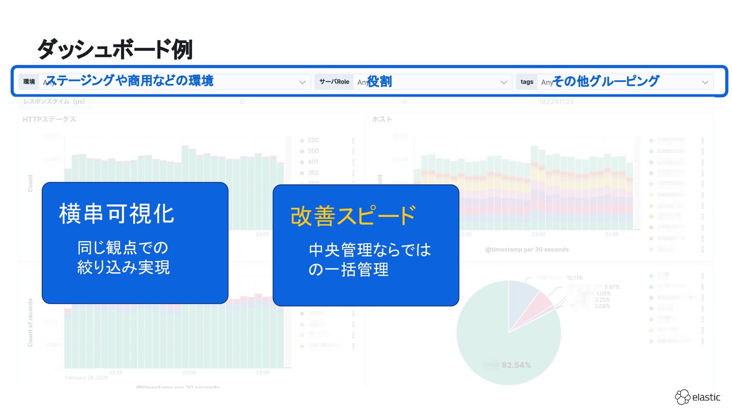Viewport: 732px width, 412px height.
Task: Toggle the 200 status series label
Action: click(x=313, y=140)
